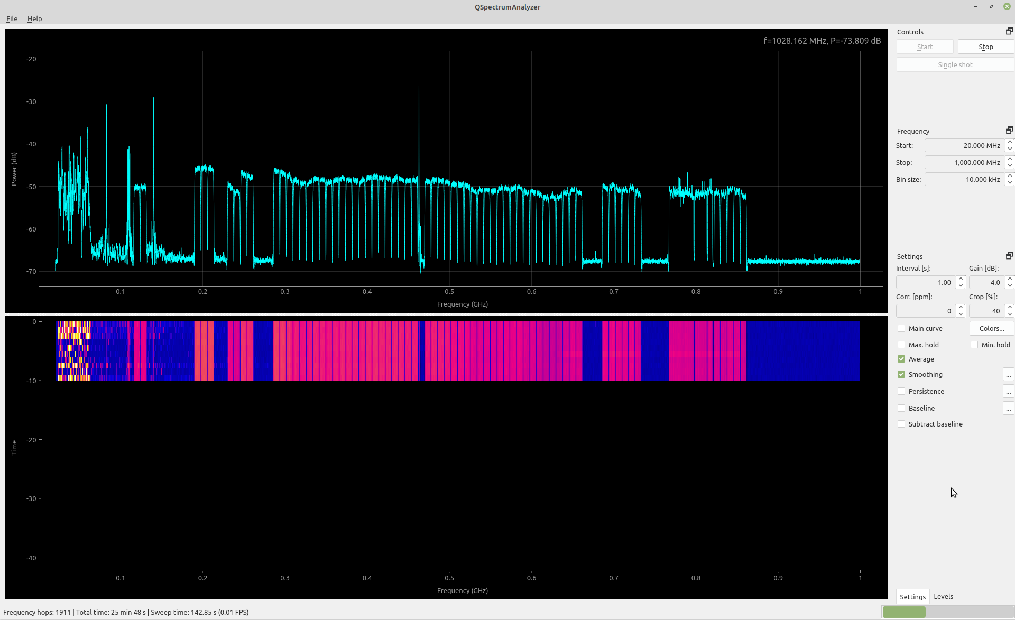The height and width of the screenshot is (620, 1015).
Task: Open Persistence options ellipsis button
Action: (x=1008, y=392)
